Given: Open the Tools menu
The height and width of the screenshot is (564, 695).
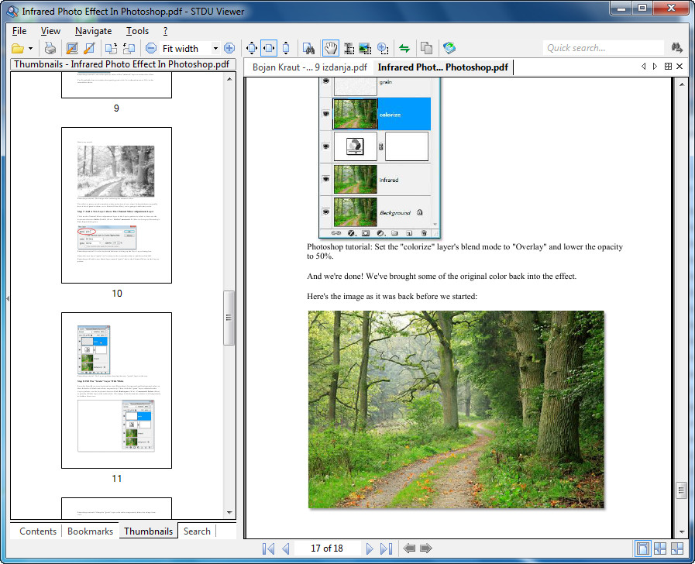Looking at the screenshot, I should (x=137, y=31).
